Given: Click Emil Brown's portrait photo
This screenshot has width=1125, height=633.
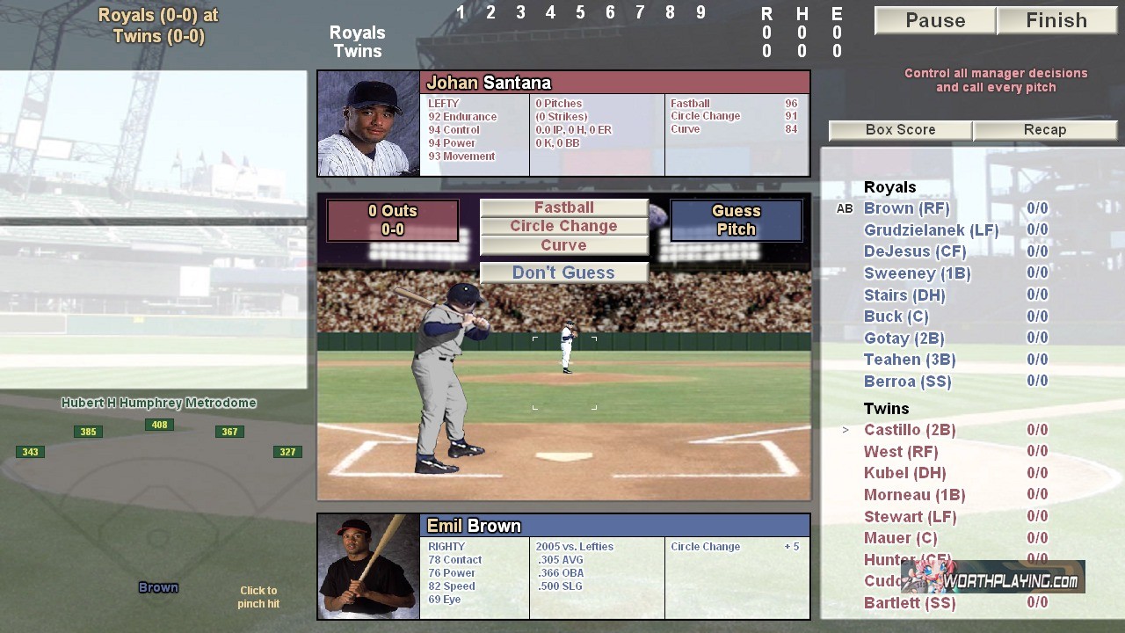Looking at the screenshot, I should pyautogui.click(x=368, y=567).
